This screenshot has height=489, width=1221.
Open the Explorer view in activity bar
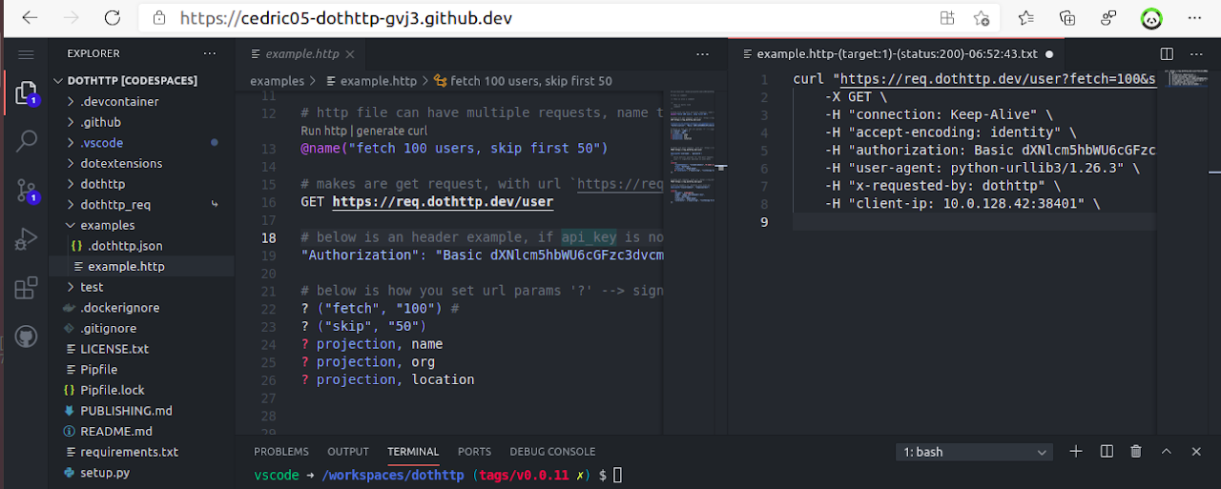(26, 93)
